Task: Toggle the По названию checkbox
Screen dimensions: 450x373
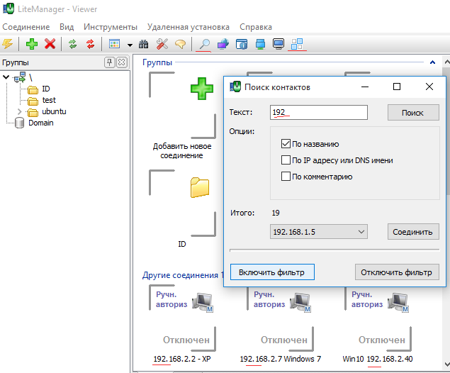Action: (x=286, y=143)
